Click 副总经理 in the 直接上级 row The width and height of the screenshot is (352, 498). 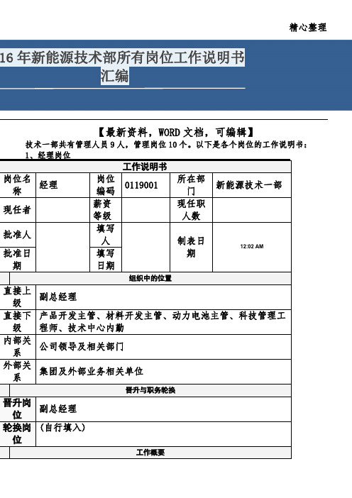click(x=57, y=297)
